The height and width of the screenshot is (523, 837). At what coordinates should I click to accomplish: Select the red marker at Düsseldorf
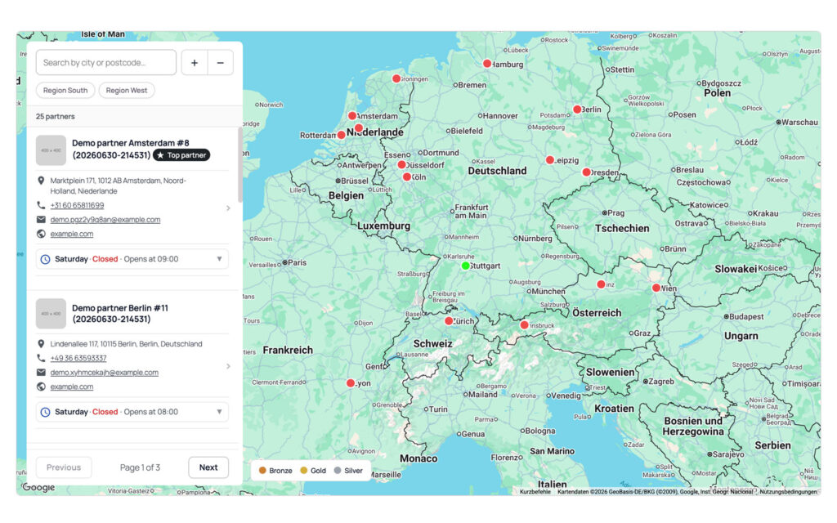pyautogui.click(x=401, y=165)
